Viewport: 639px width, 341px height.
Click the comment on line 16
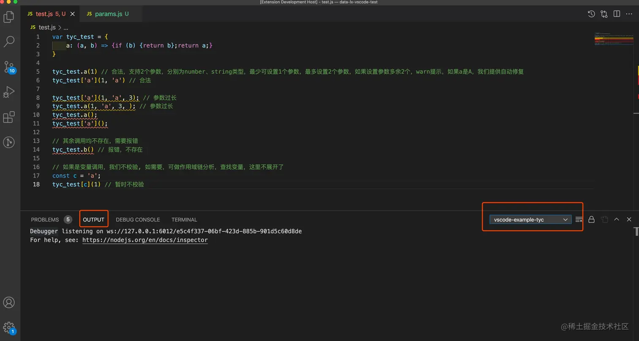(x=168, y=167)
